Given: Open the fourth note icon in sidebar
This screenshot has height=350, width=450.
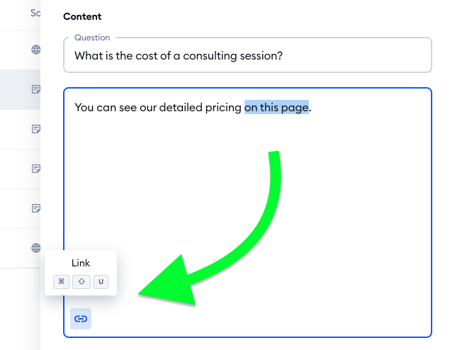Looking at the screenshot, I should [x=36, y=208].
